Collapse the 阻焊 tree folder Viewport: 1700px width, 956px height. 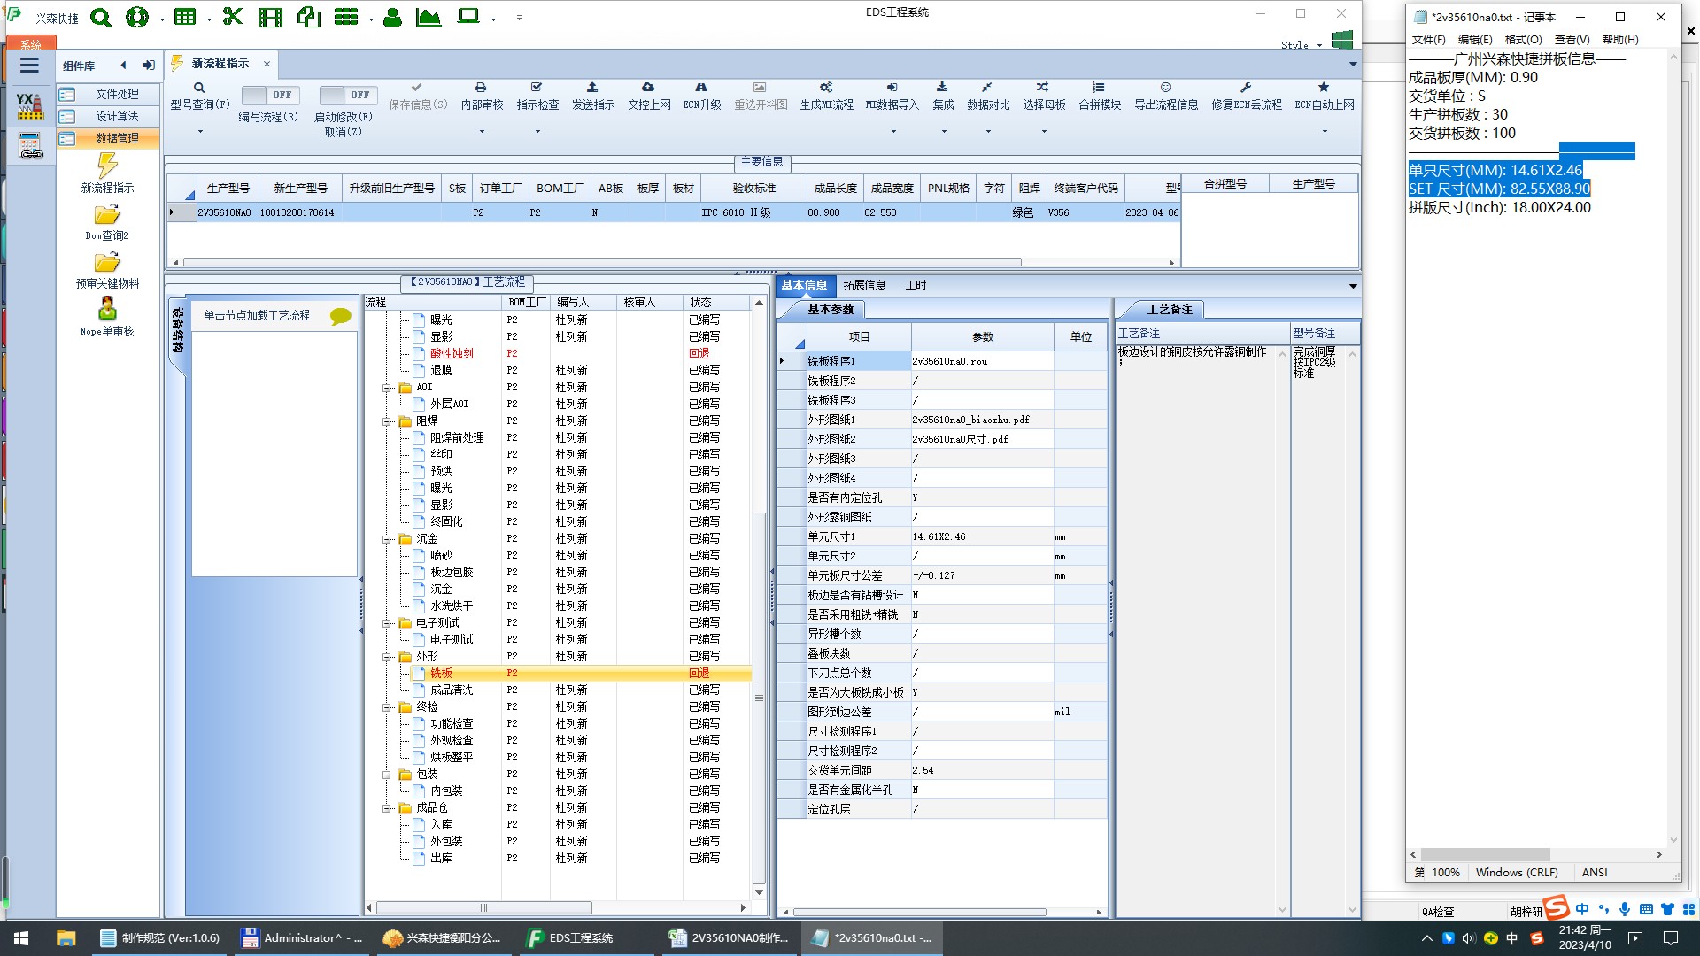coord(387,421)
